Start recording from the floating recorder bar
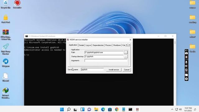This screenshot has width=199, height=112. 186,57
